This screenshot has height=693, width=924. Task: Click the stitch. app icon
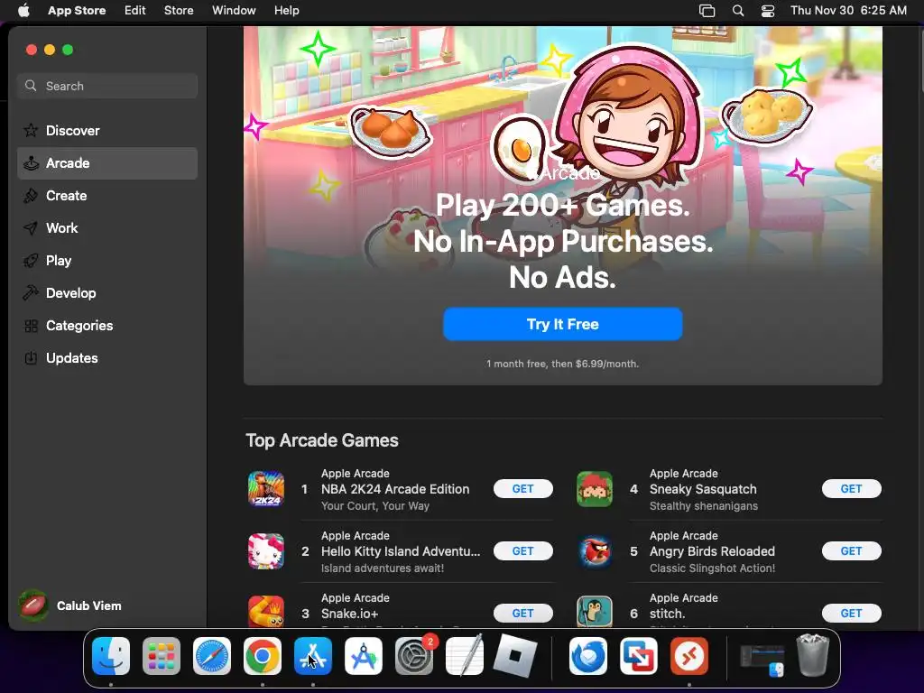pyautogui.click(x=594, y=612)
